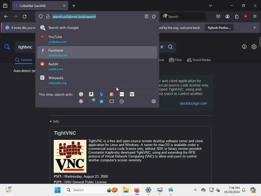Image resolution: width=261 pixels, height=196 pixels.
Task: Open the Firefox account icon
Action: click(x=227, y=16)
